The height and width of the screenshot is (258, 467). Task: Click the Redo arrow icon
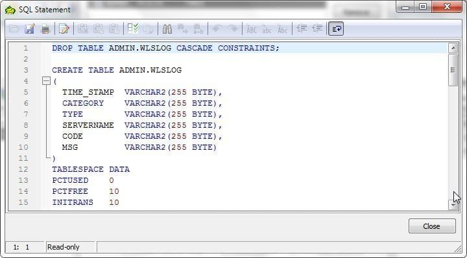(233, 29)
